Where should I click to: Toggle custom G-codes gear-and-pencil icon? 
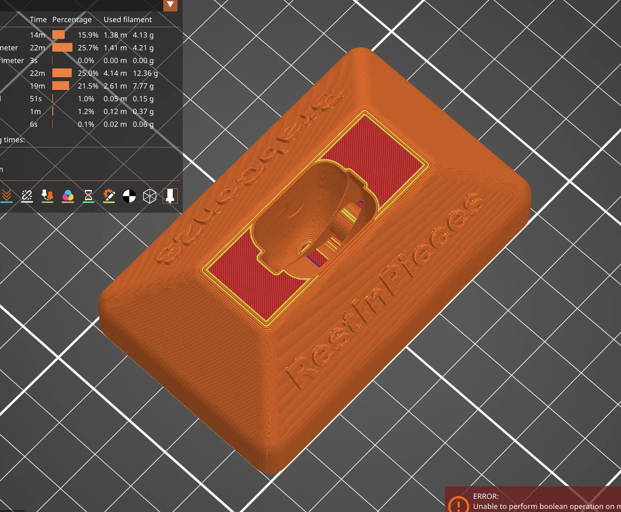pos(109,196)
